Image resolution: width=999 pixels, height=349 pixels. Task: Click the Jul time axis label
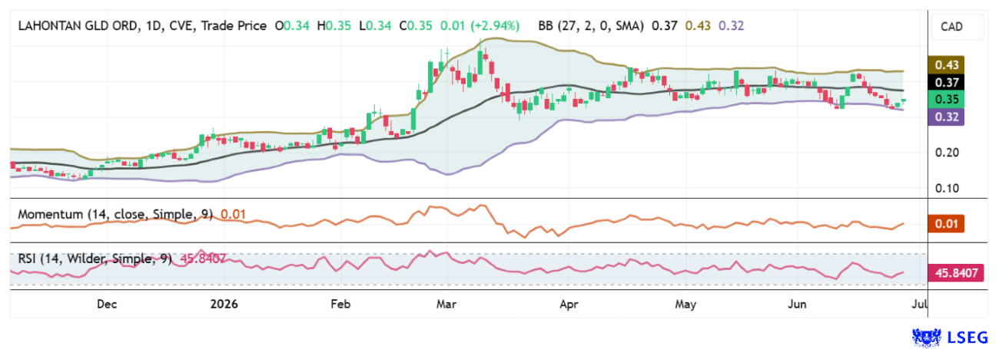921,305
